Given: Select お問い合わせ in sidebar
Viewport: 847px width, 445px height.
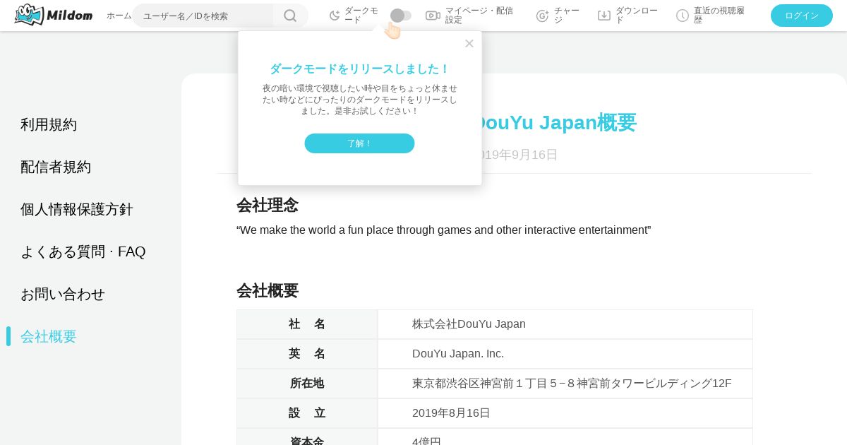Looking at the screenshot, I should [x=63, y=294].
